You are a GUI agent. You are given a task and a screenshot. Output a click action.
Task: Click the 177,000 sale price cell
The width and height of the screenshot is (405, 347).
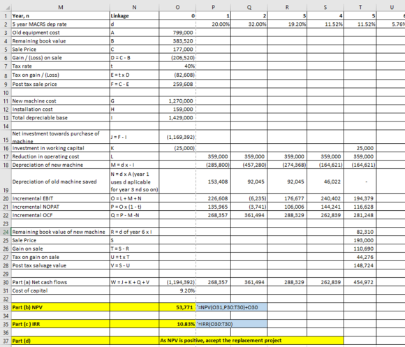[177, 50]
